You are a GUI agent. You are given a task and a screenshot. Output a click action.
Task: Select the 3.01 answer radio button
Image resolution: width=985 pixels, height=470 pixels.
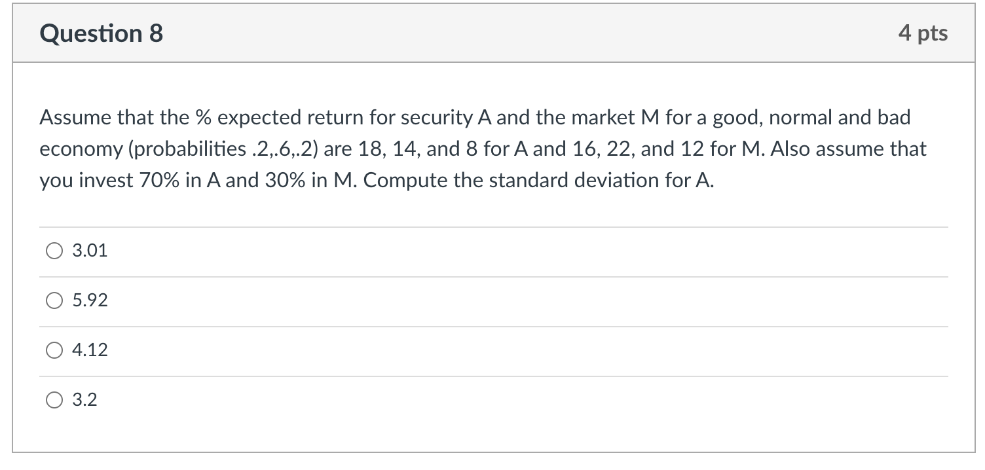pos(54,250)
